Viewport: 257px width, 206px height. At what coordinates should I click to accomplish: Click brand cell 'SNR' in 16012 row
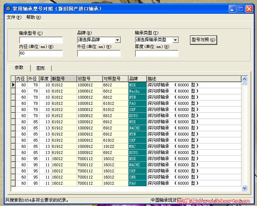point(137,177)
